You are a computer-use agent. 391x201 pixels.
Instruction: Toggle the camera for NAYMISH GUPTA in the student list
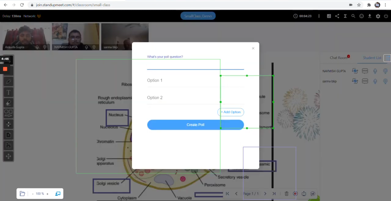tap(385, 71)
